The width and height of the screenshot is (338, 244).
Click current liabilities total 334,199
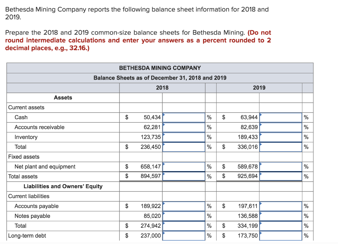click(248, 226)
